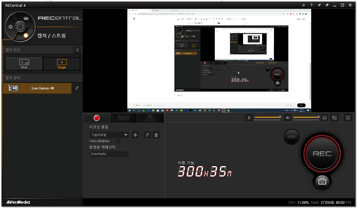The image size is (357, 208).
Task: Toggle headphone monitoring
Action: [325, 118]
